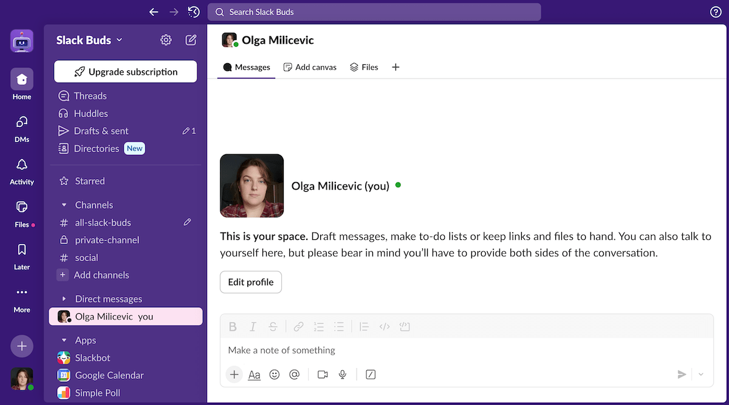Click the Edit profile button
This screenshot has height=405, width=729.
tap(250, 282)
